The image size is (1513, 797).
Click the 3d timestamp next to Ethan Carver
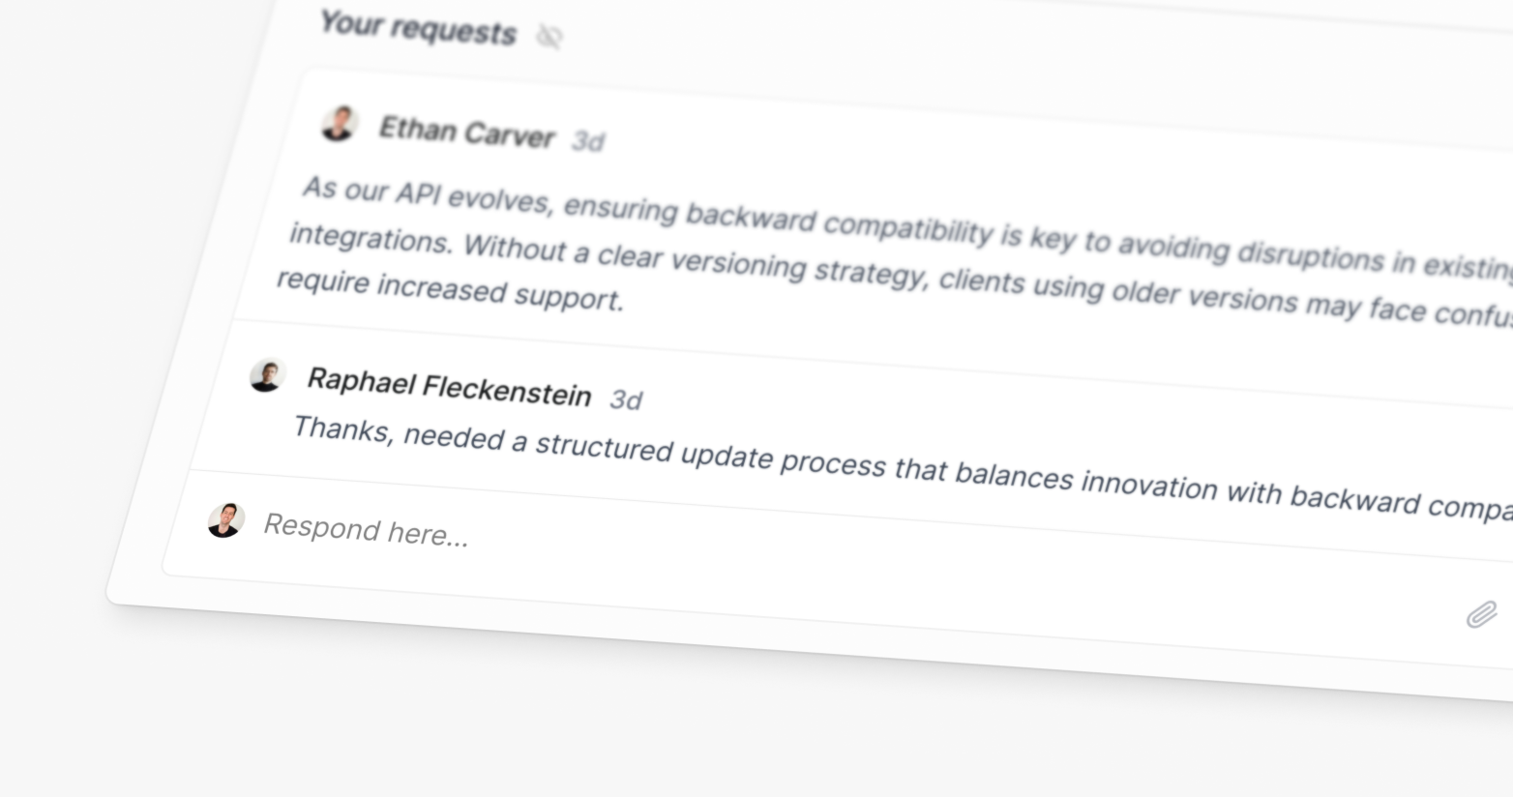[587, 142]
